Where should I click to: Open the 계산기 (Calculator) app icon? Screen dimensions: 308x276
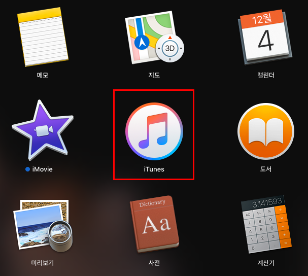[x=266, y=224]
